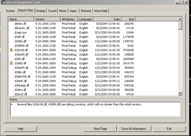Sort by the Date column header
Image resolution: width=191 pixels, height=136 pixels.
(107, 19)
